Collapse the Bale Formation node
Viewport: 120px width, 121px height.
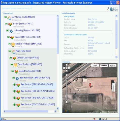[14, 78]
